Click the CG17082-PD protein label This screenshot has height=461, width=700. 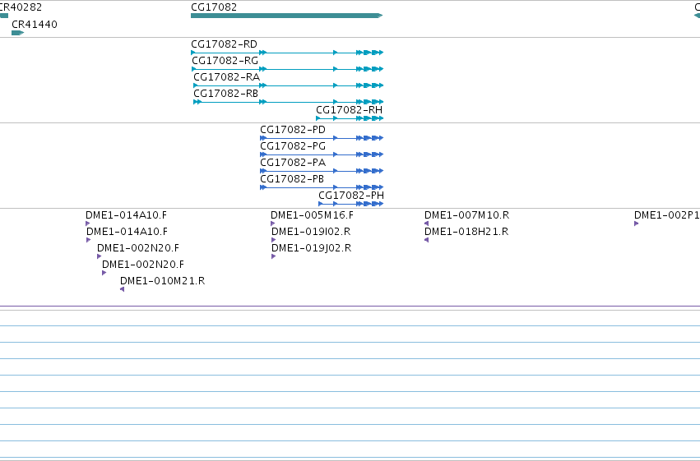pyautogui.click(x=293, y=130)
